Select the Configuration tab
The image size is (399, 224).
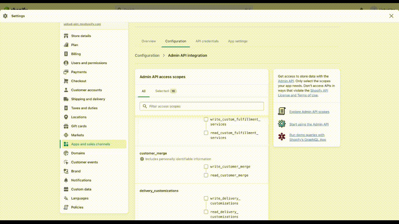point(176,41)
